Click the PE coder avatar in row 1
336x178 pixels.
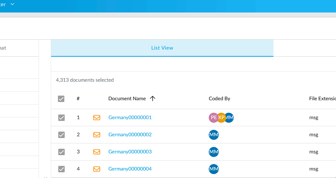pos(213,117)
